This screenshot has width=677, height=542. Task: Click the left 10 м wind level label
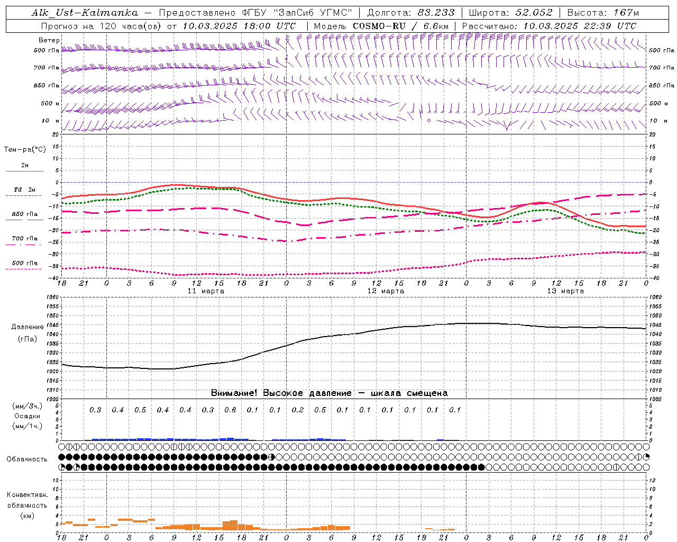(50, 121)
